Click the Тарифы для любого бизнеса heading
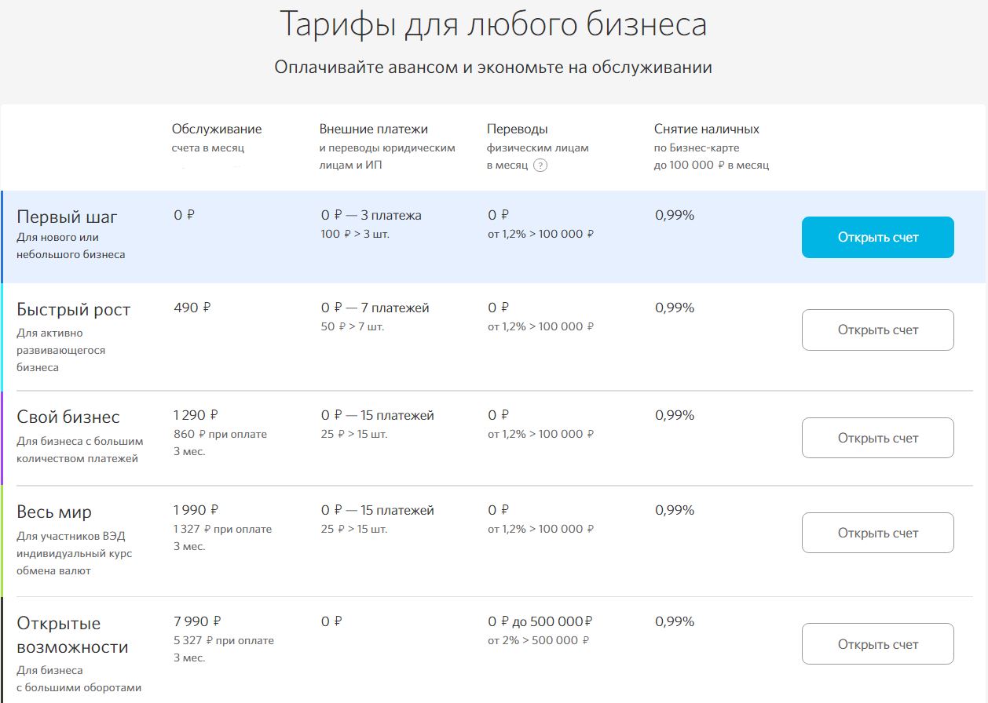The height and width of the screenshot is (703, 988). point(493,24)
